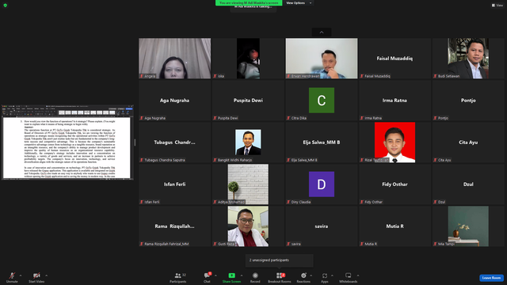The image size is (507, 285).
Task: Open the Apps button
Action: 325,277
